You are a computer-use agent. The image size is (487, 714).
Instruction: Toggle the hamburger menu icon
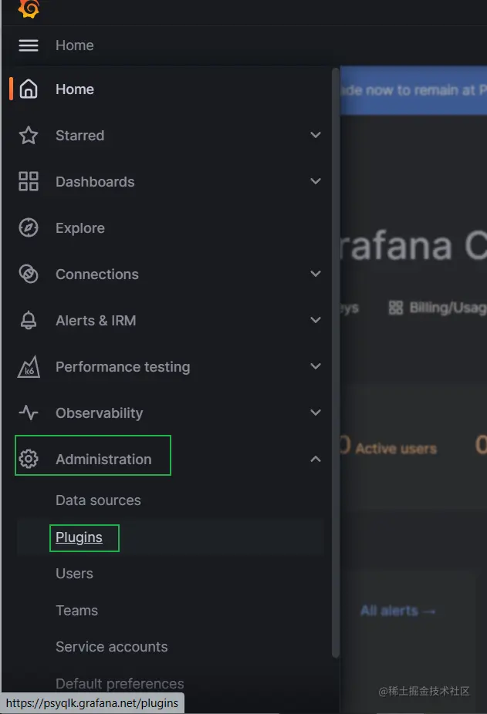pos(29,45)
